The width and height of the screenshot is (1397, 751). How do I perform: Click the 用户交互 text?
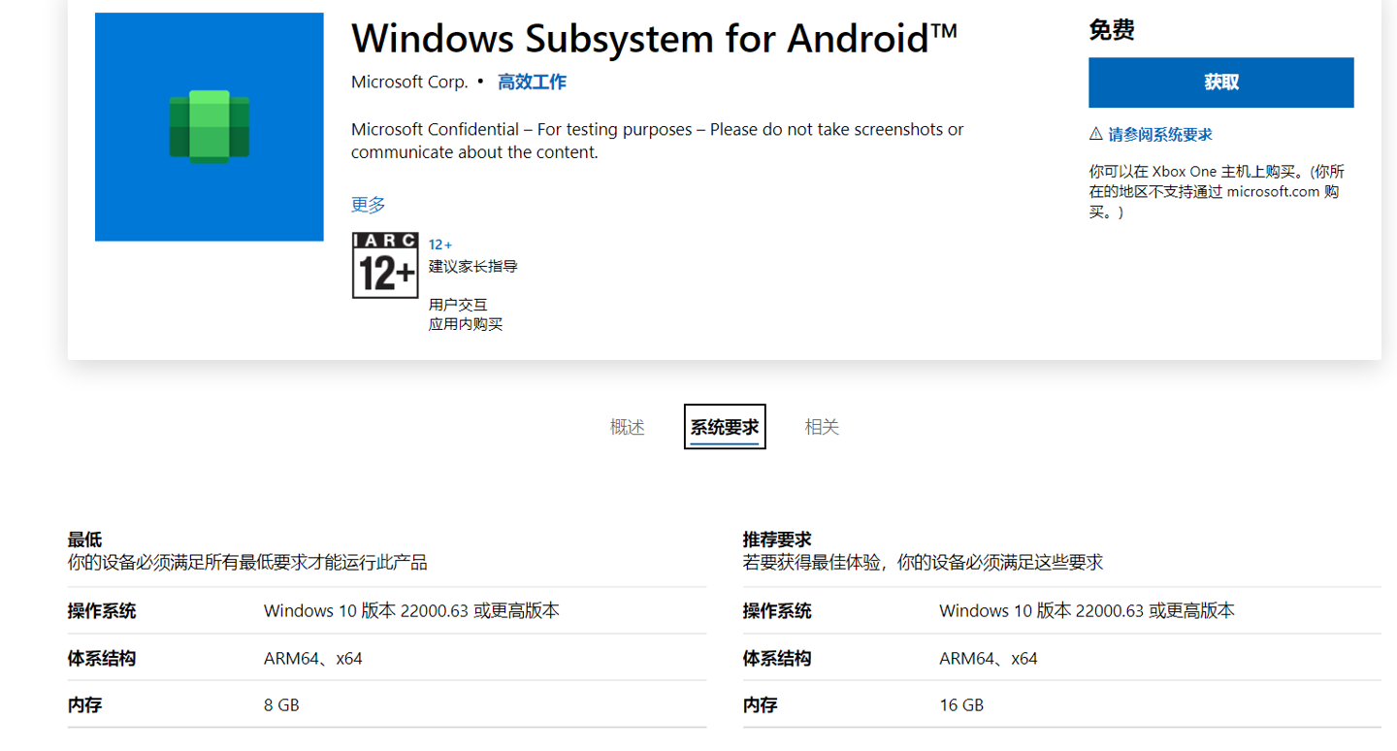[458, 305]
